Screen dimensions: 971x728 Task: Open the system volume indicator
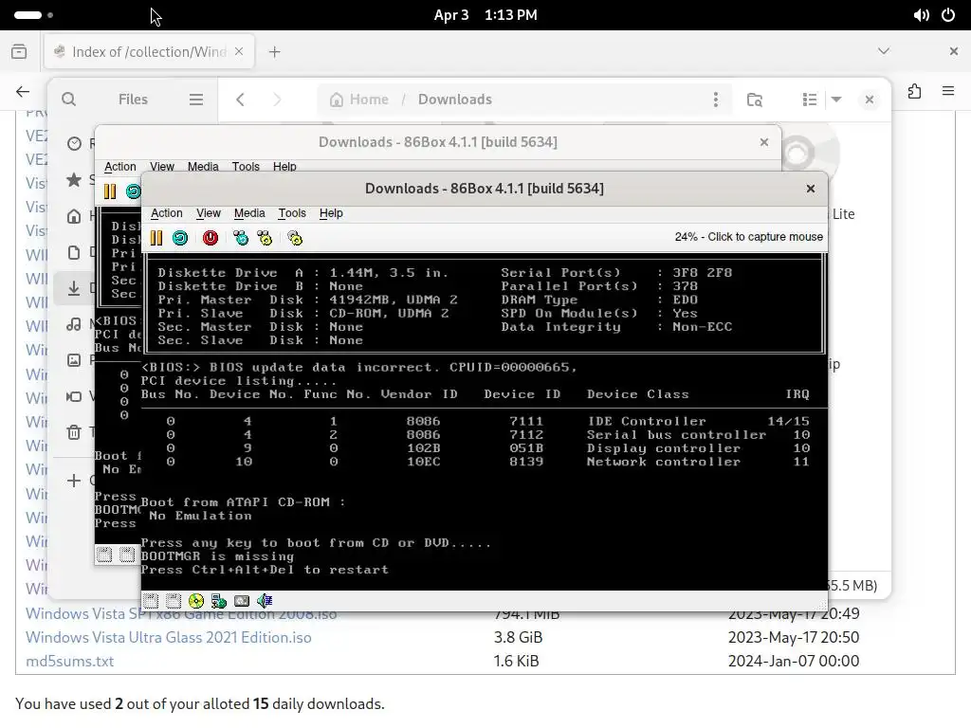coord(921,15)
